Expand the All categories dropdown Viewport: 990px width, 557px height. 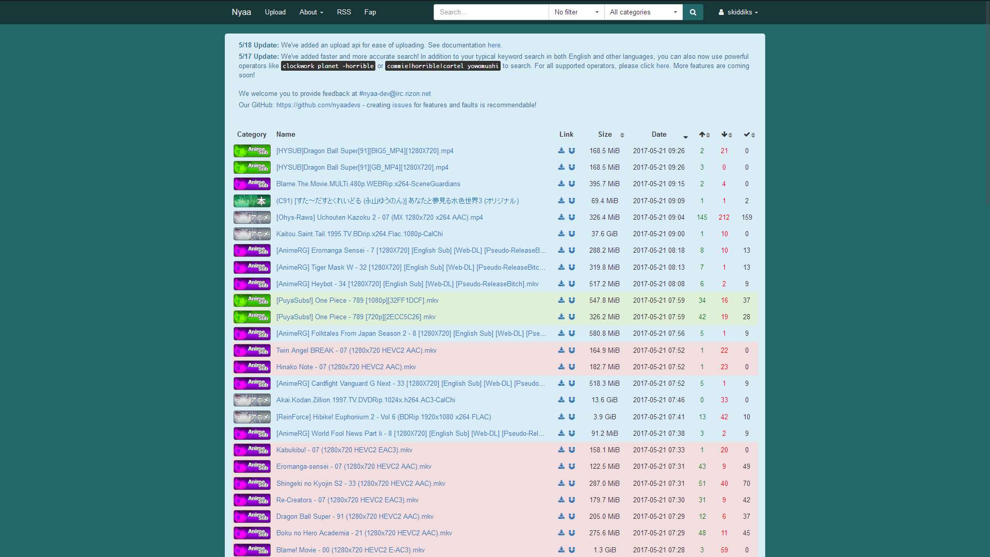pyautogui.click(x=643, y=12)
